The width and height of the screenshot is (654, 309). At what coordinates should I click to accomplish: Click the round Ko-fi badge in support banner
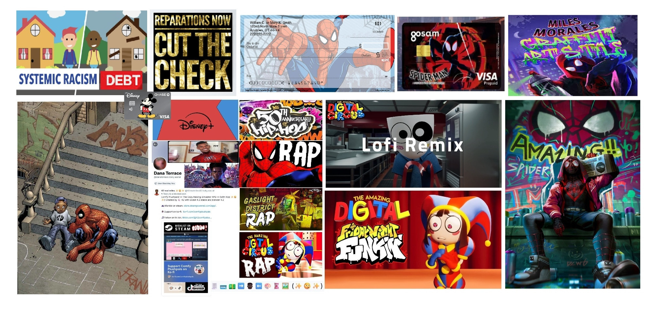[199, 269]
